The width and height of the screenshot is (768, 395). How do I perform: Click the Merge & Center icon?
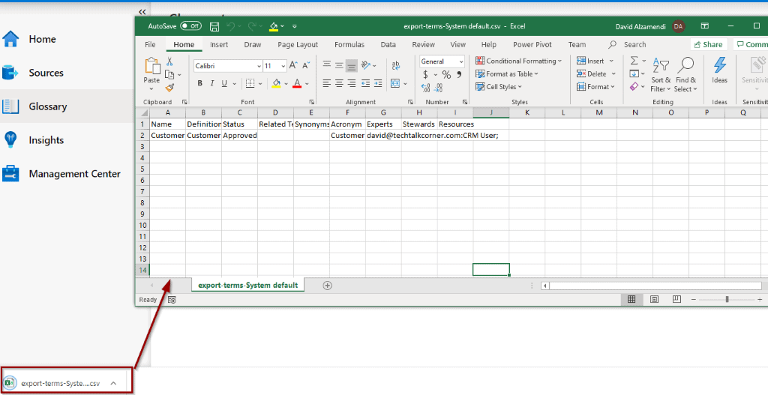tap(396, 84)
